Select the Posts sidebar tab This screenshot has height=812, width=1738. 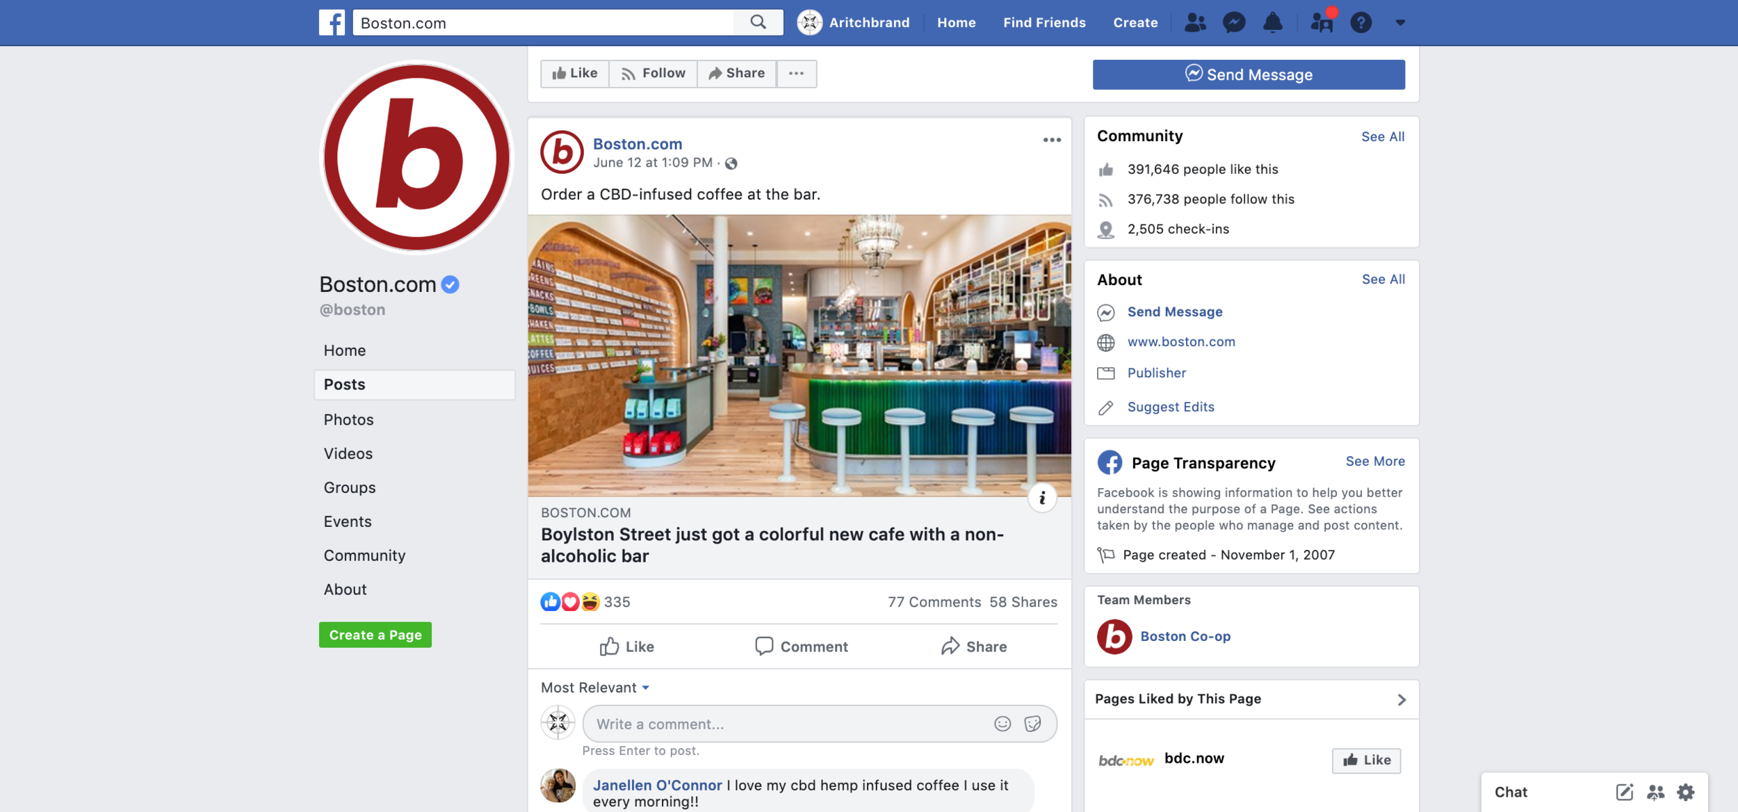[414, 384]
